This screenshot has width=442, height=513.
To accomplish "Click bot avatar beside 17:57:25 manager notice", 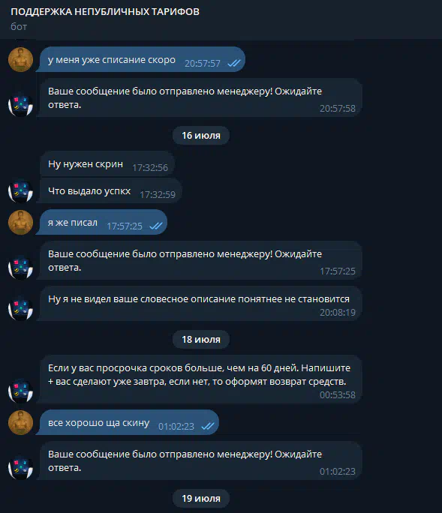I will click(20, 268).
